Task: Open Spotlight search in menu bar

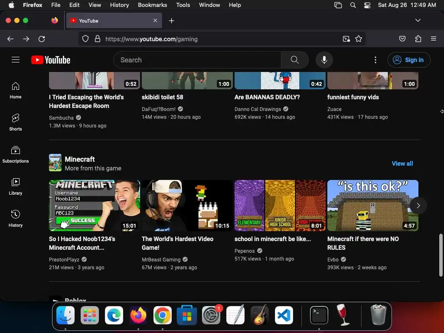Action: 353,5
